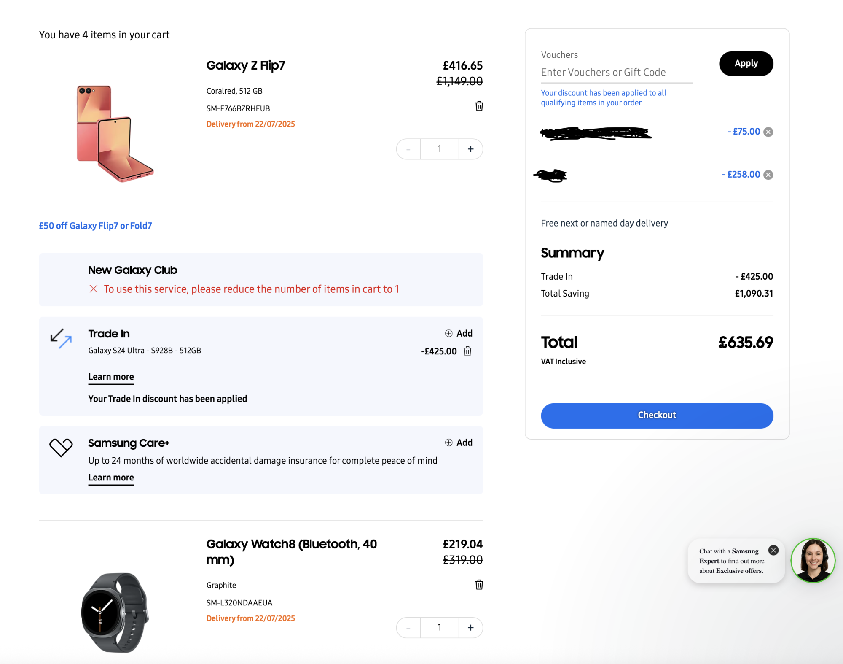Dismiss the Samsung Expert chat bubble

point(773,550)
